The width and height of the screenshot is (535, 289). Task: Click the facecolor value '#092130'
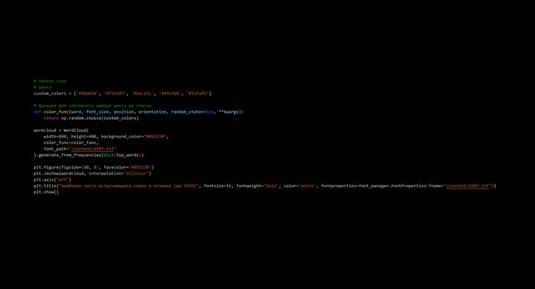click(140, 167)
